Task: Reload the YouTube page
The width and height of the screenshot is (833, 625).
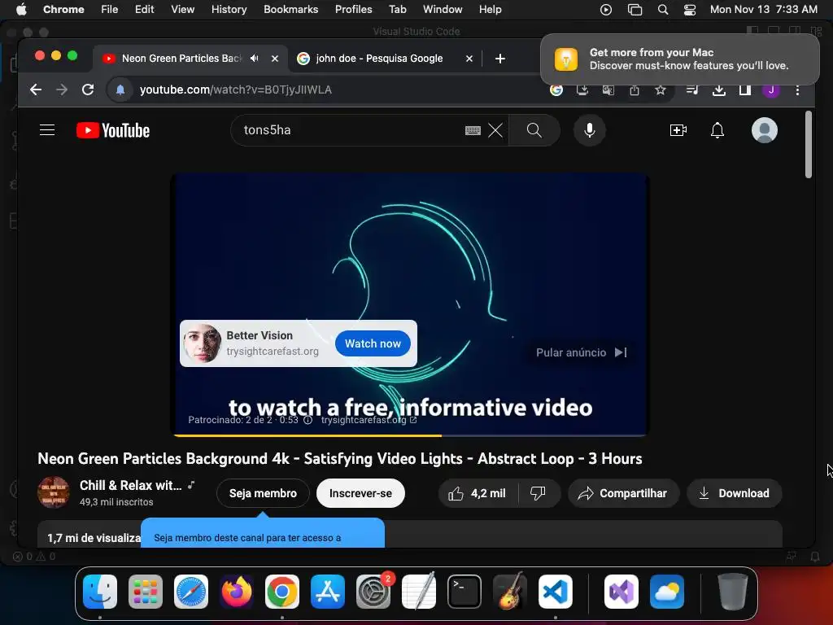Action: (88, 90)
